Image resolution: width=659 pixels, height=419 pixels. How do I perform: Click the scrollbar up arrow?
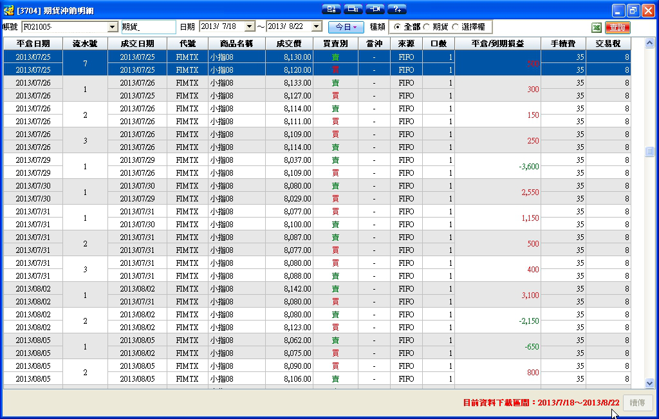pos(649,43)
